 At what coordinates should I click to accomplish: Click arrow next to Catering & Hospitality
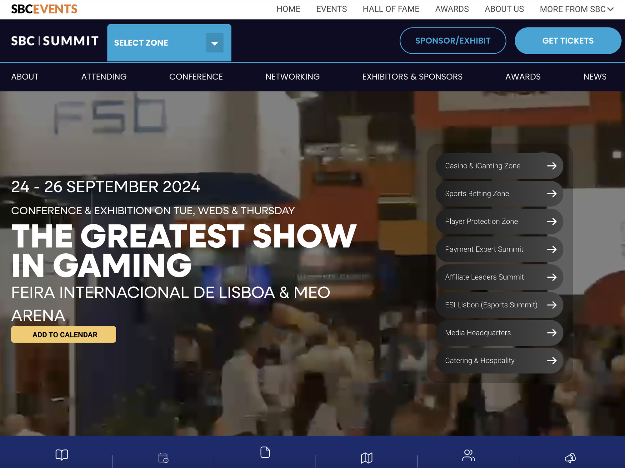pyautogui.click(x=552, y=360)
